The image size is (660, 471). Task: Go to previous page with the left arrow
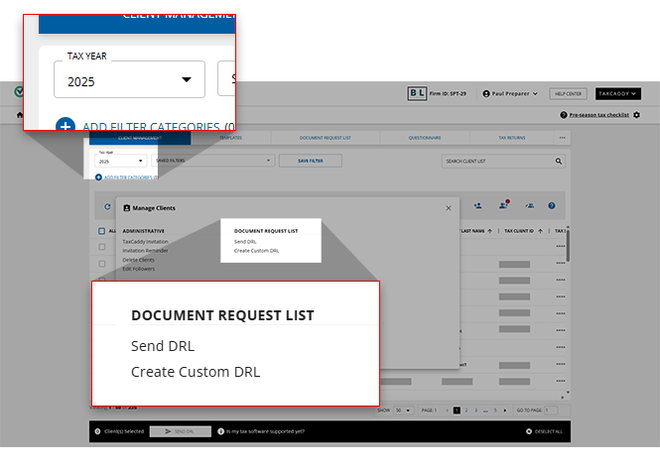tap(447, 411)
